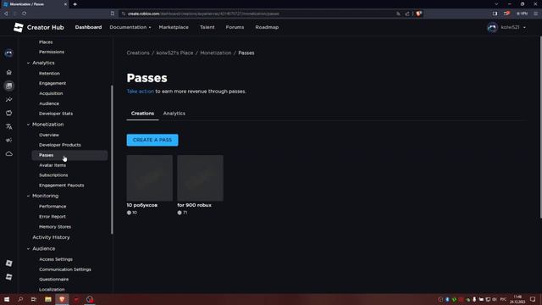
Task: Bookmark this page
Action: click(x=113, y=14)
